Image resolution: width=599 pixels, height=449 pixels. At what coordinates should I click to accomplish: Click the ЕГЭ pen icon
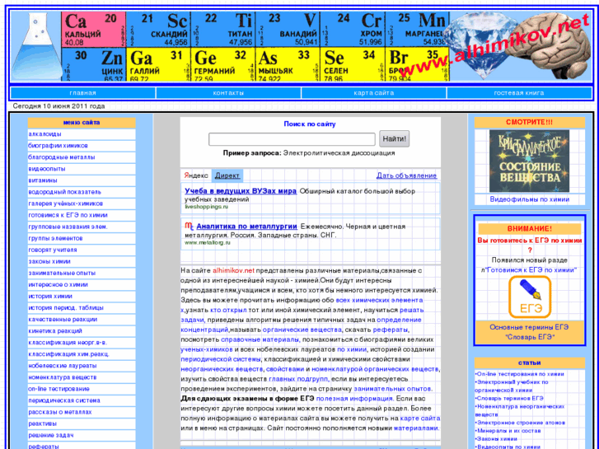pos(530,297)
